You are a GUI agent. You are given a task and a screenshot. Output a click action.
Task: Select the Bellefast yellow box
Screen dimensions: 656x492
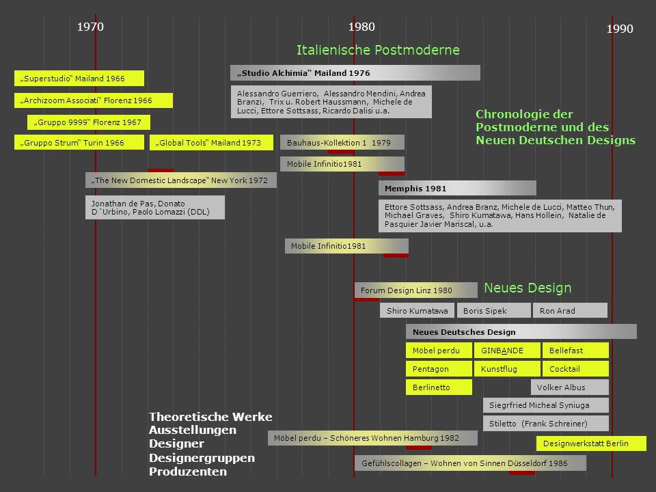point(575,350)
